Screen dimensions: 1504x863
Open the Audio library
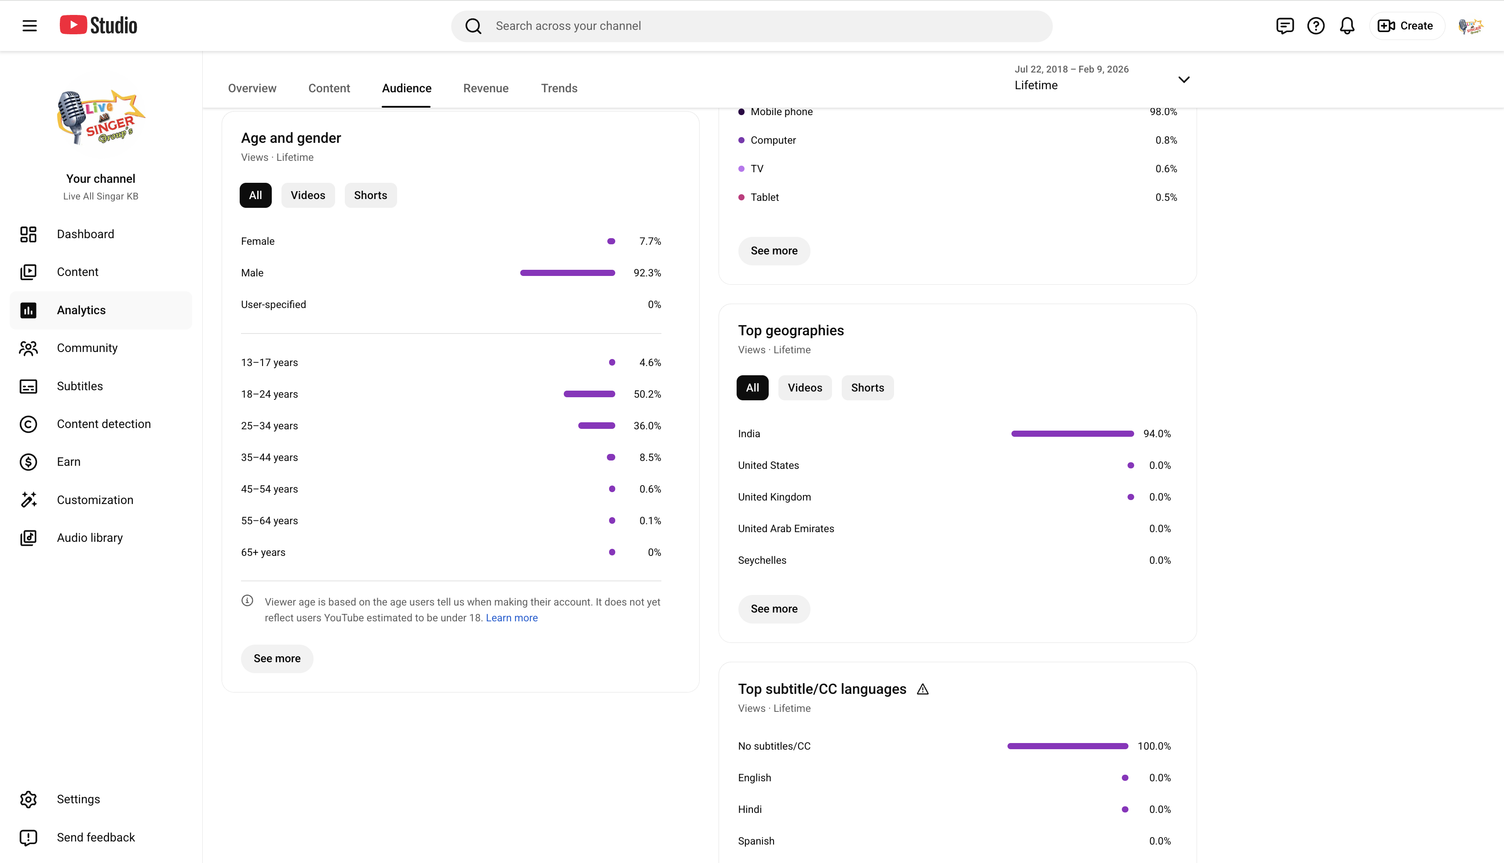[x=101, y=537]
